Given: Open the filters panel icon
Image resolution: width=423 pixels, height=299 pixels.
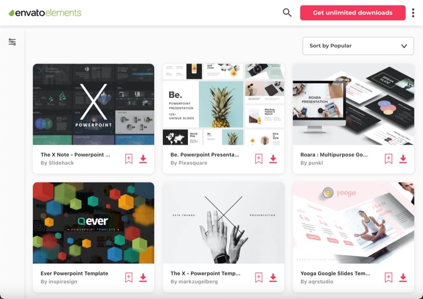Looking at the screenshot, I should click(x=12, y=42).
